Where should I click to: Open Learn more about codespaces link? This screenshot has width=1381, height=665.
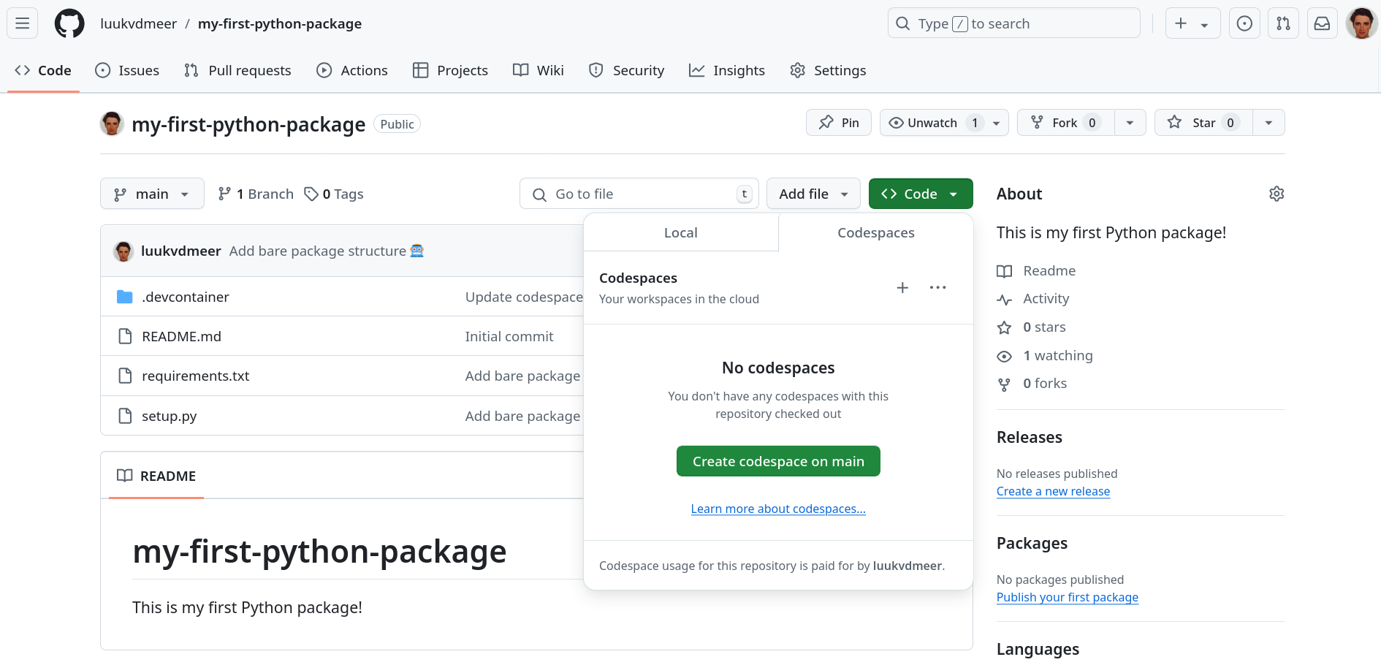tap(778, 509)
